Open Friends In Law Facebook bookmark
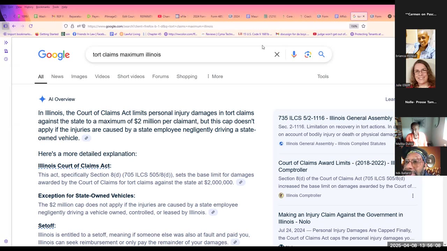Image resolution: width=447 pixels, height=251 pixels. click(89, 34)
